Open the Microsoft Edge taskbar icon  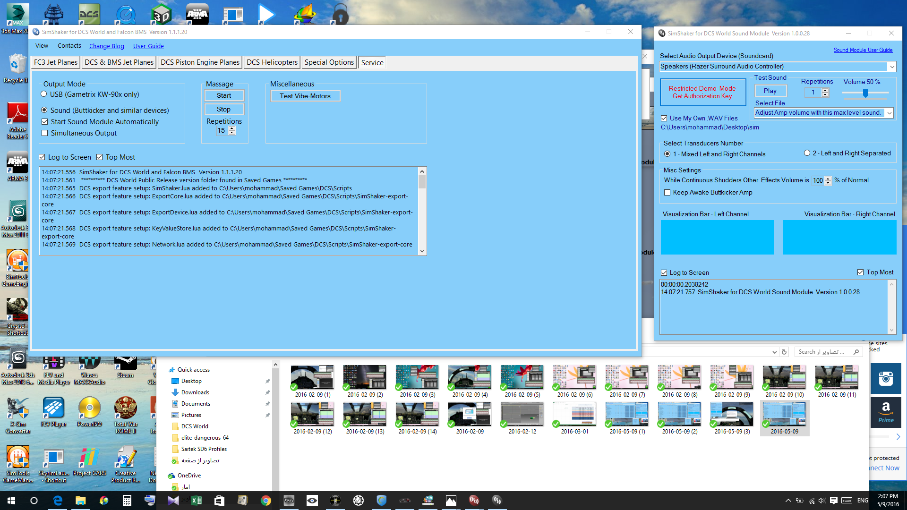tap(58, 501)
